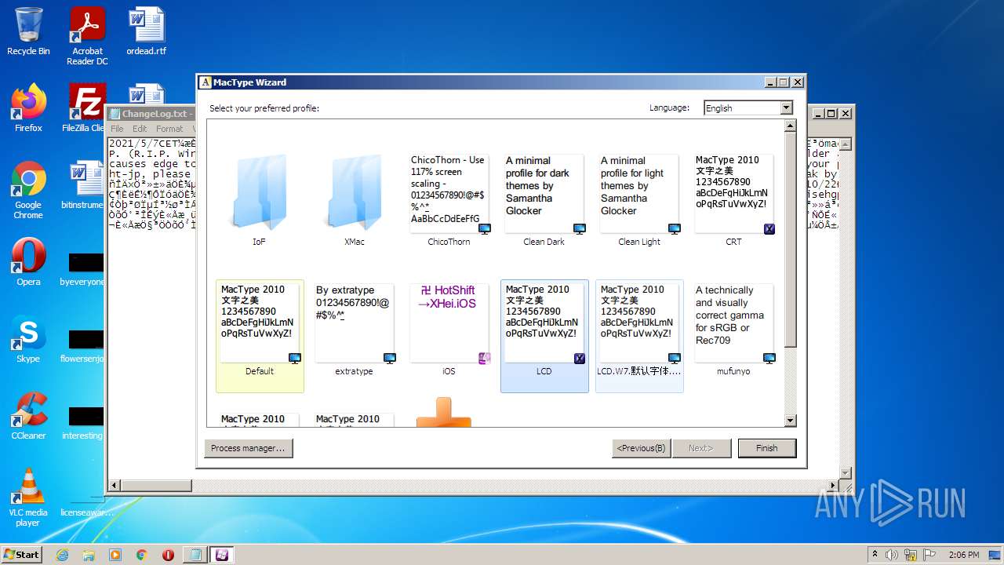This screenshot has height=565, width=1004.
Task: Choose the LCD.W7 profile
Action: [x=639, y=336]
